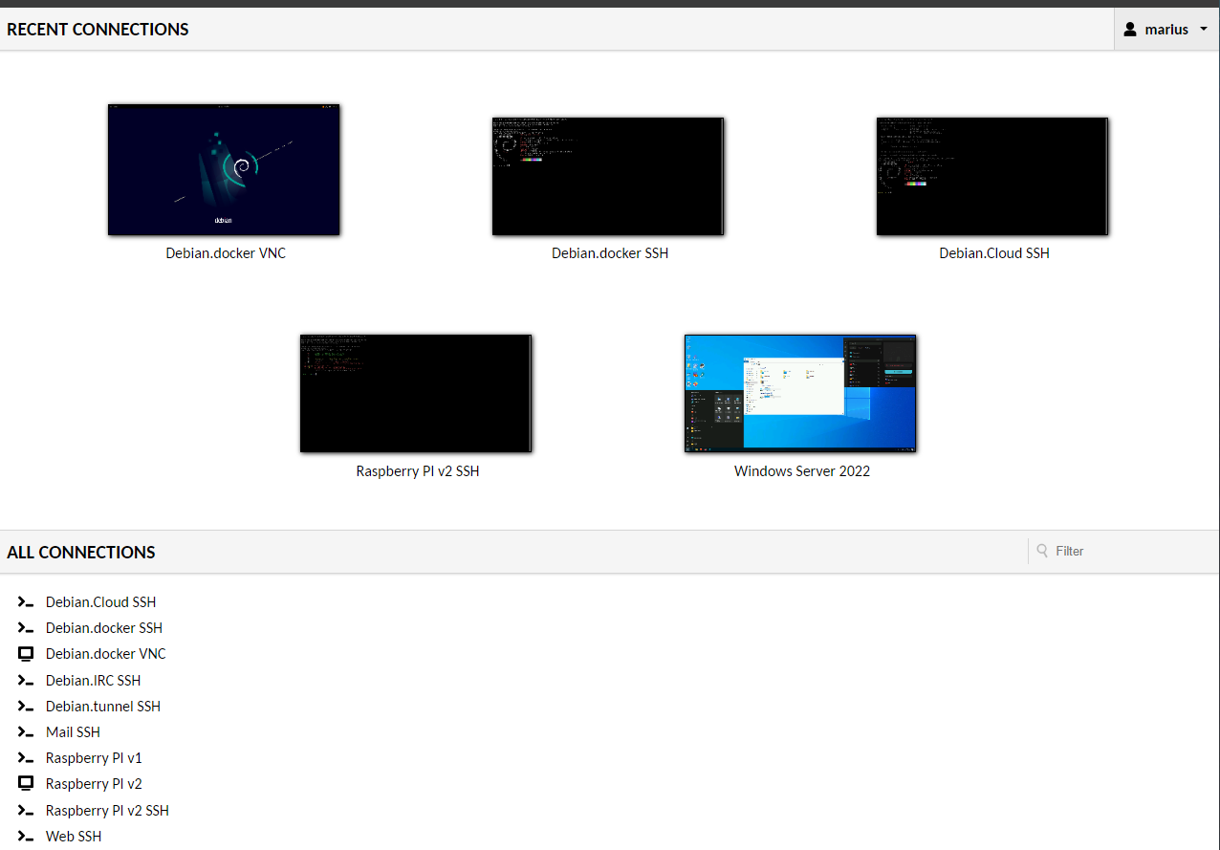Click the user avatar icon beside marius
The height and width of the screenshot is (850, 1220).
click(1131, 30)
